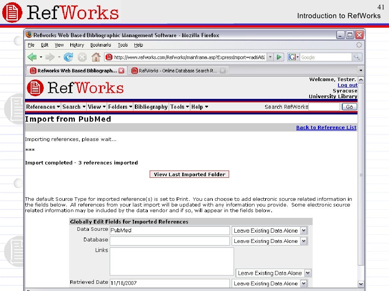Screen dimensions: 389x291
Task: Click the search magnifier icon in Google box
Action: click(357, 57)
